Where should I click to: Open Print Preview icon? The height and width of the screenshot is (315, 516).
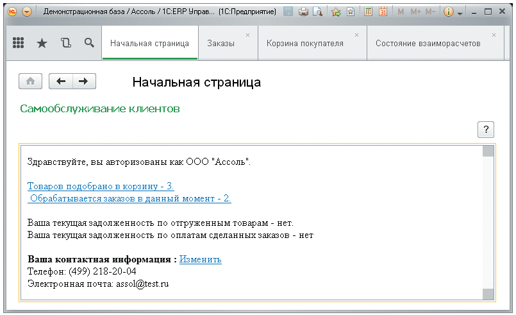[x=317, y=12]
